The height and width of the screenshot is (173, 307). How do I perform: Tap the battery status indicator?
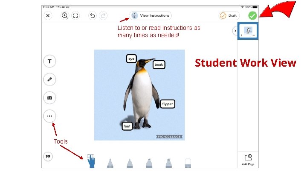click(x=255, y=7)
